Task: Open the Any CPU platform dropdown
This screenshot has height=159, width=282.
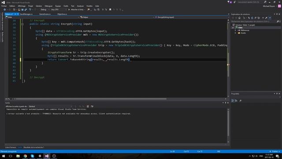Action: tap(59, 10)
